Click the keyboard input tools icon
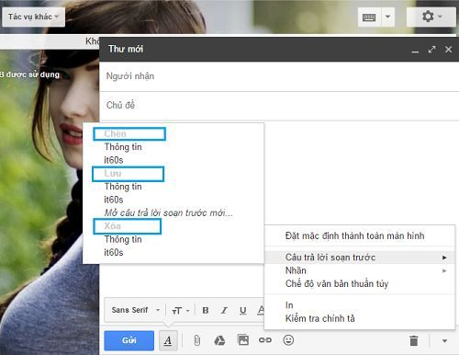Screen dimensions: 459x355 pos(369,17)
